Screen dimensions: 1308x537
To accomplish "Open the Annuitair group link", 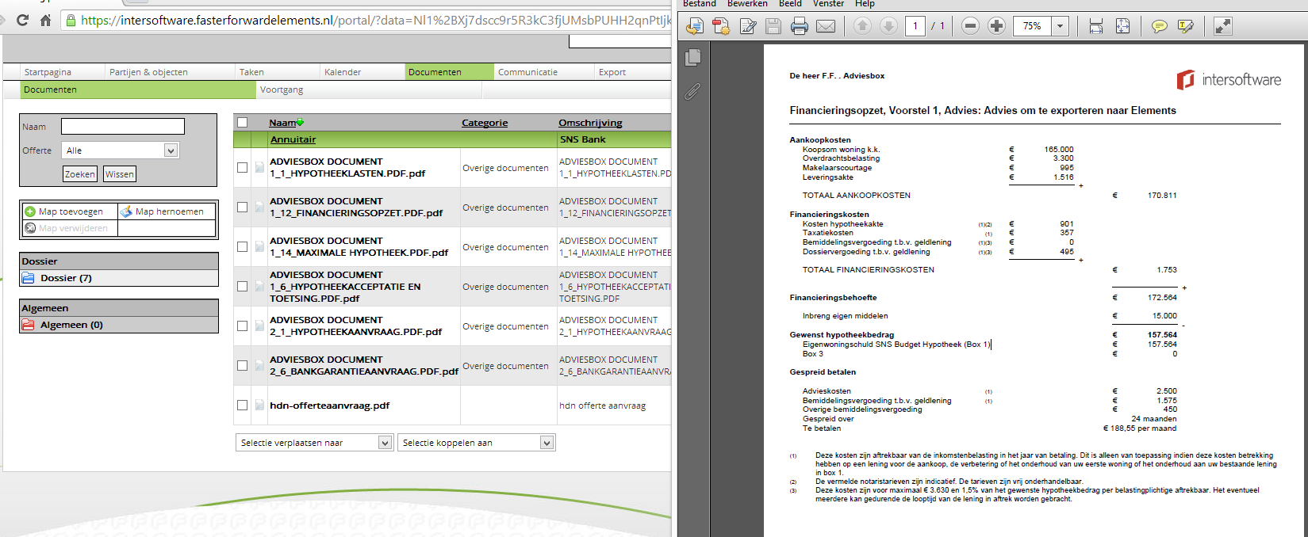I will click(x=293, y=139).
